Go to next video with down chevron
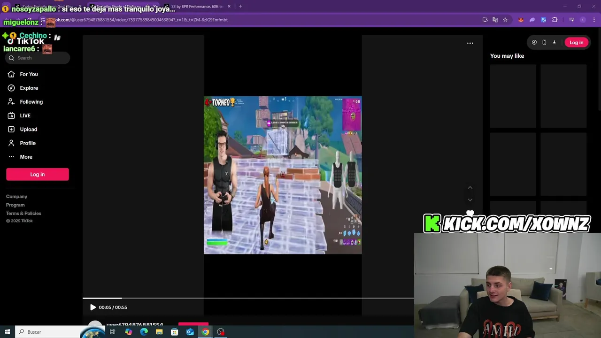This screenshot has width=601, height=338. point(470,200)
